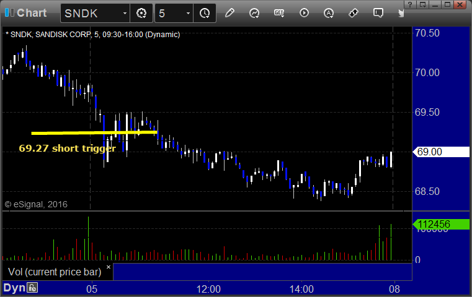Click the Dyn lock icon
Image resolution: width=472 pixels, height=297 pixels.
click(32, 288)
